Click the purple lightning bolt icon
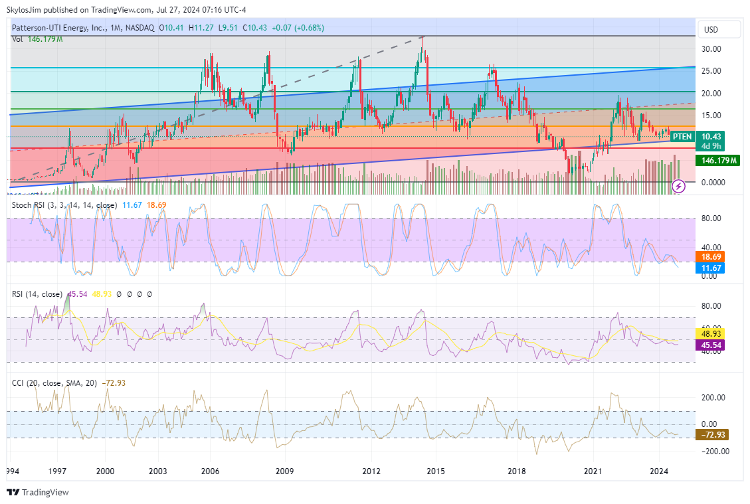 pos(678,186)
